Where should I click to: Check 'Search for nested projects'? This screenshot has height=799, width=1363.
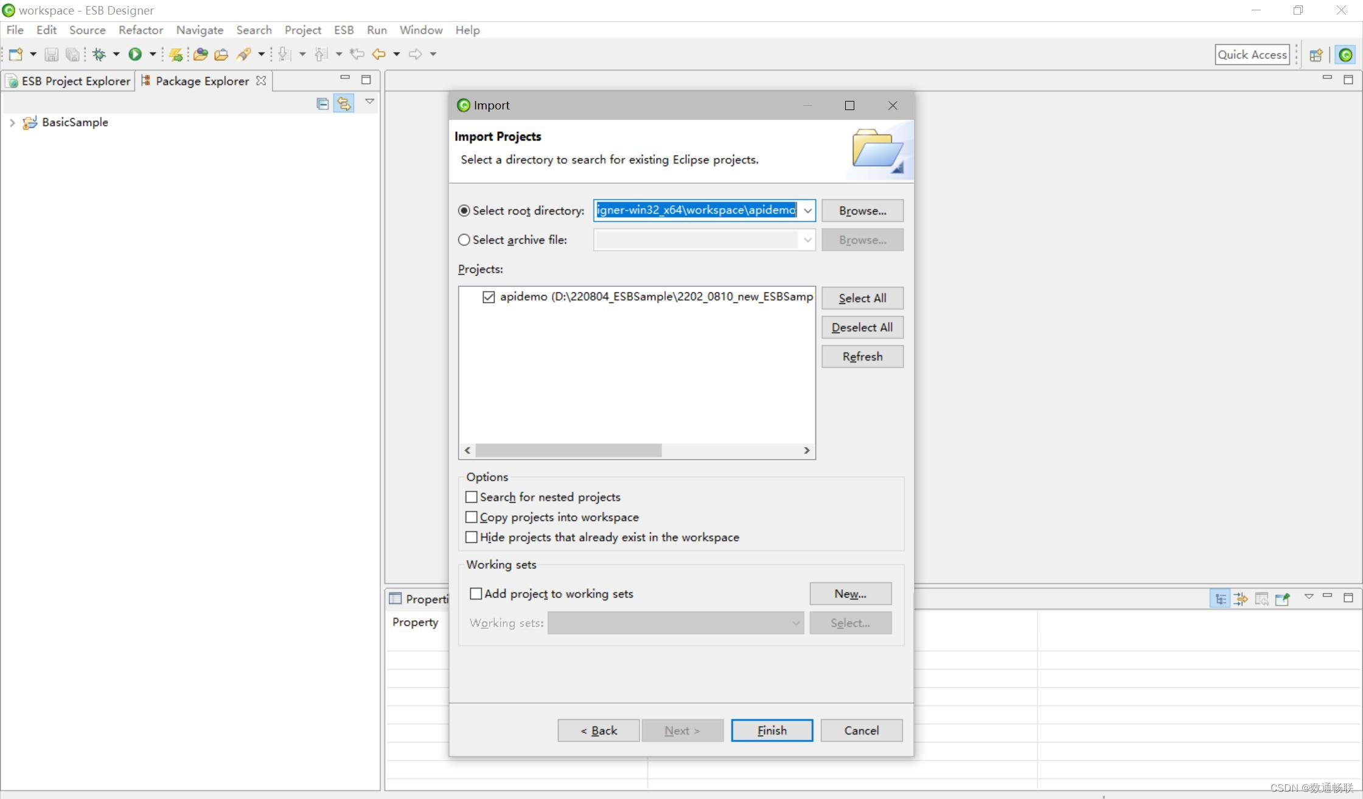pos(472,497)
